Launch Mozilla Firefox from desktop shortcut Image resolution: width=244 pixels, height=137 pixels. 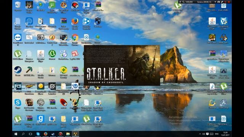pyautogui.click(x=75, y=21)
